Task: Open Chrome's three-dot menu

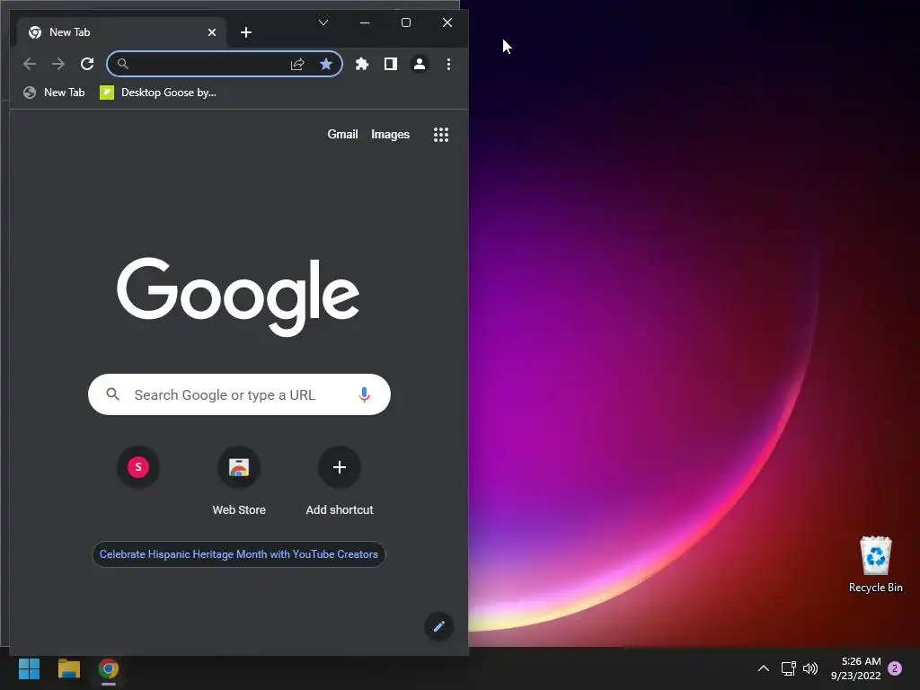Action: (449, 64)
